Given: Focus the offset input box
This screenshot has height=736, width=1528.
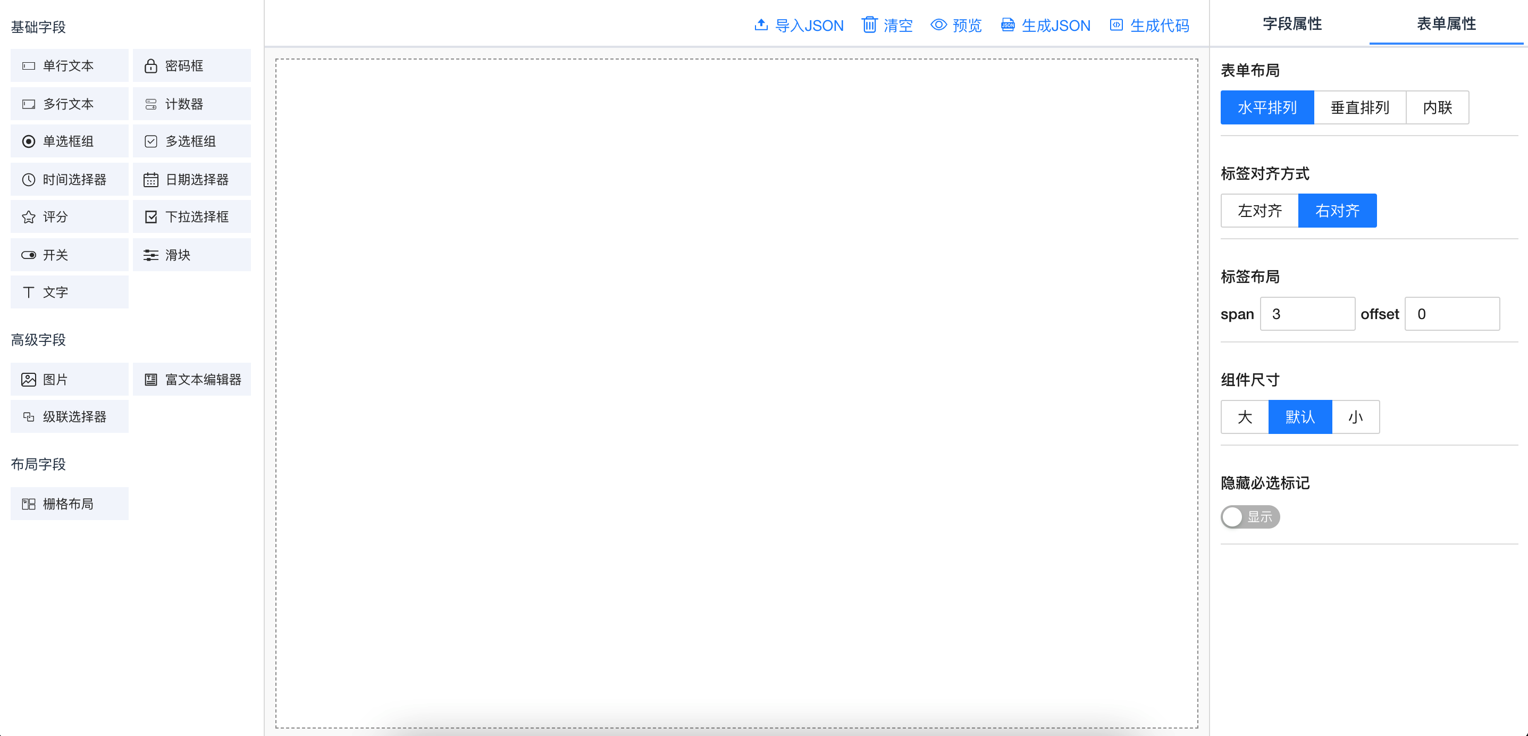Looking at the screenshot, I should (x=1451, y=314).
